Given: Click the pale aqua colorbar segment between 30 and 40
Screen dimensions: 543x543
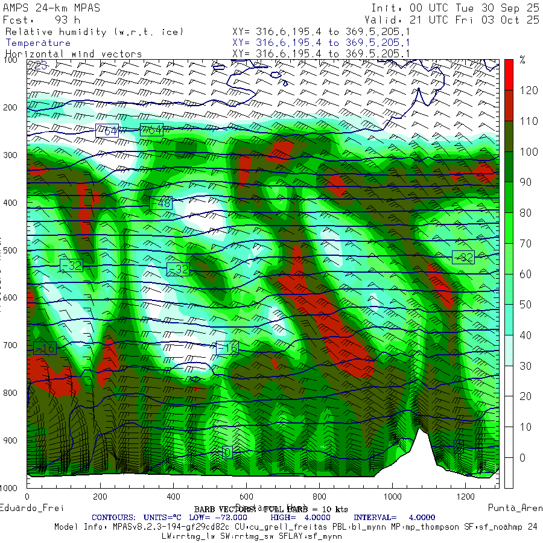Looking at the screenshot, I should (x=509, y=351).
